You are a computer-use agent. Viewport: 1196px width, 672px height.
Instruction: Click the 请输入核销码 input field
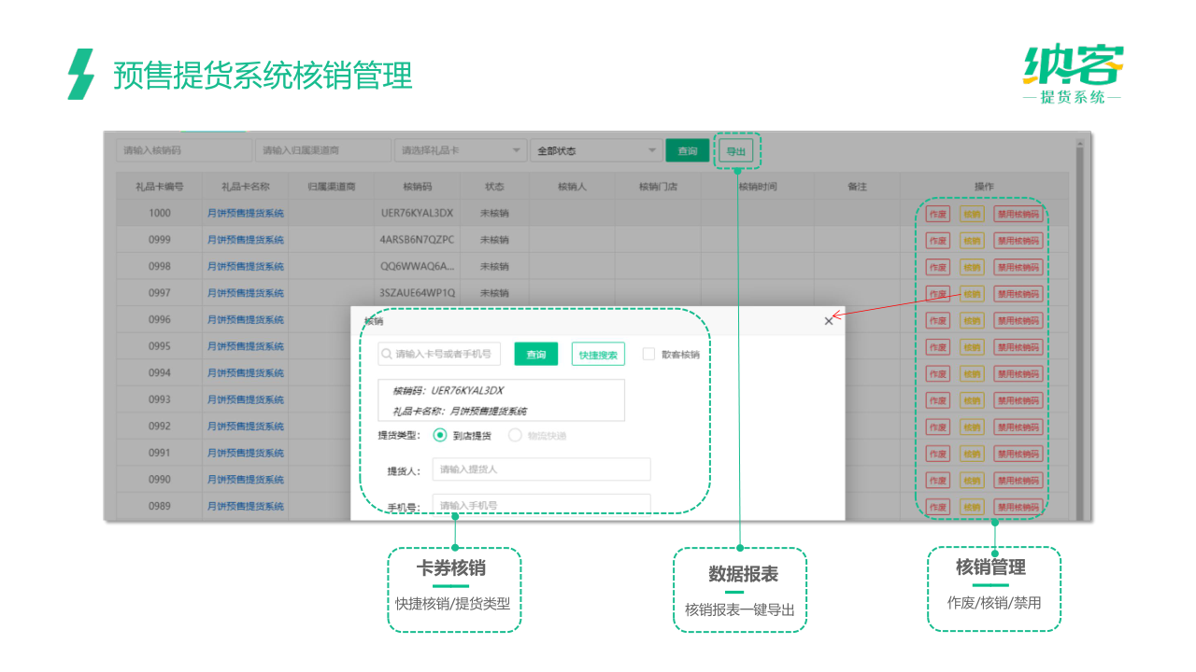184,150
